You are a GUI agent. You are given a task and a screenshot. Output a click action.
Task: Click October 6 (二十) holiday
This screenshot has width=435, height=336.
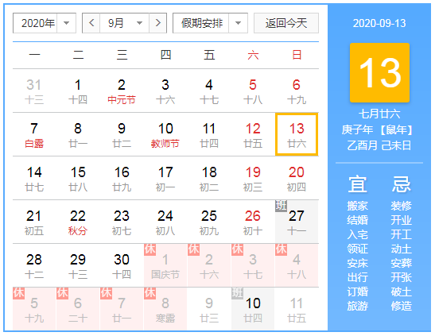click(78, 309)
